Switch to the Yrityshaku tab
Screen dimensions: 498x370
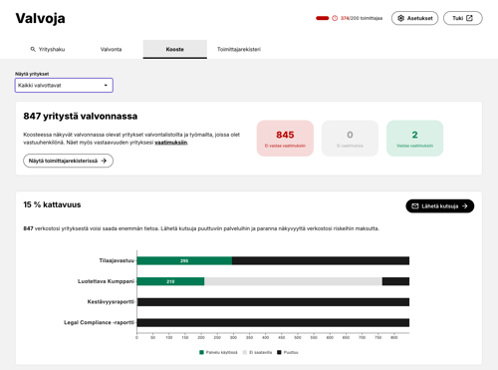pos(48,49)
